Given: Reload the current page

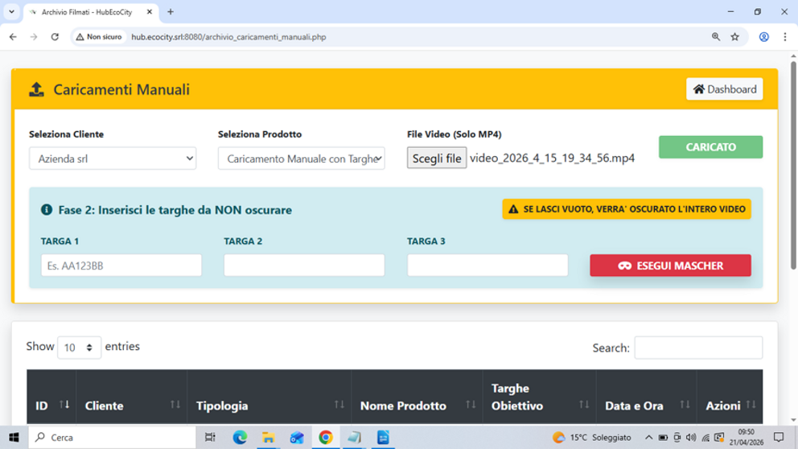Looking at the screenshot, I should pyautogui.click(x=55, y=37).
